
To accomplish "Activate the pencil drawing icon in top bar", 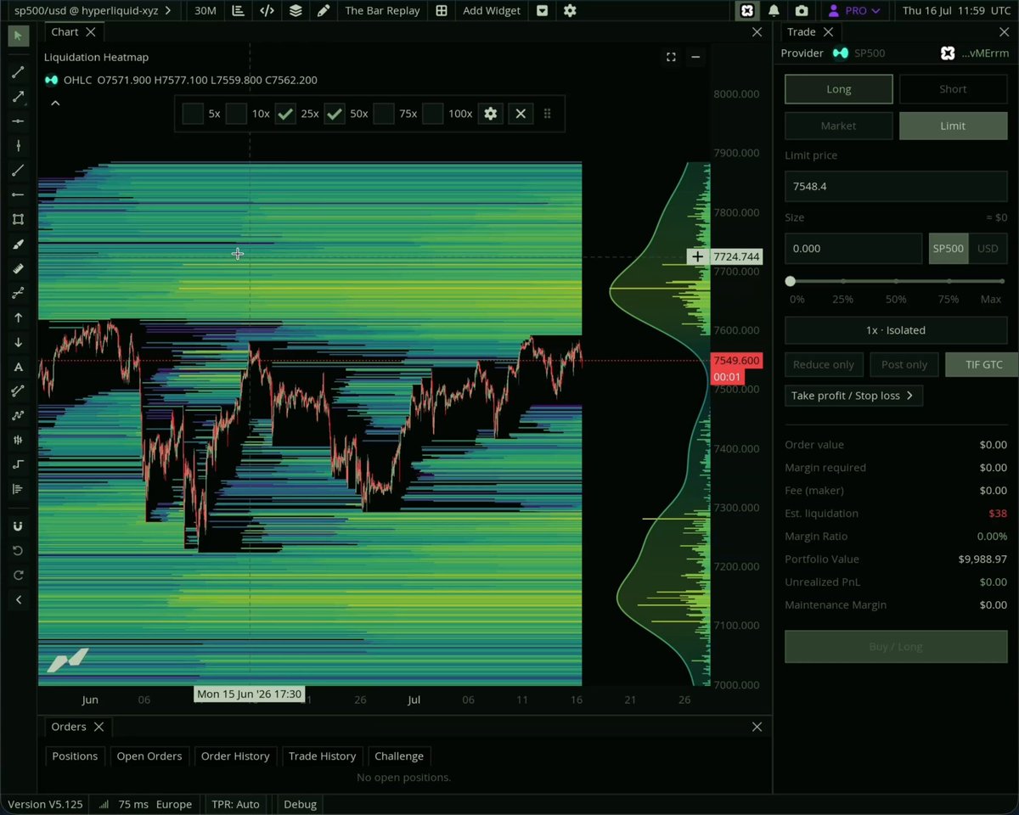I will (x=324, y=11).
